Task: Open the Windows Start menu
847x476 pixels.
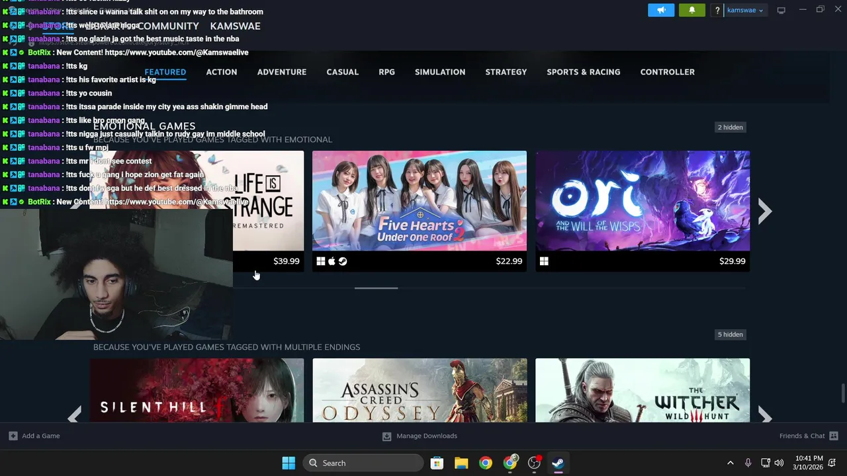Action: [289, 463]
